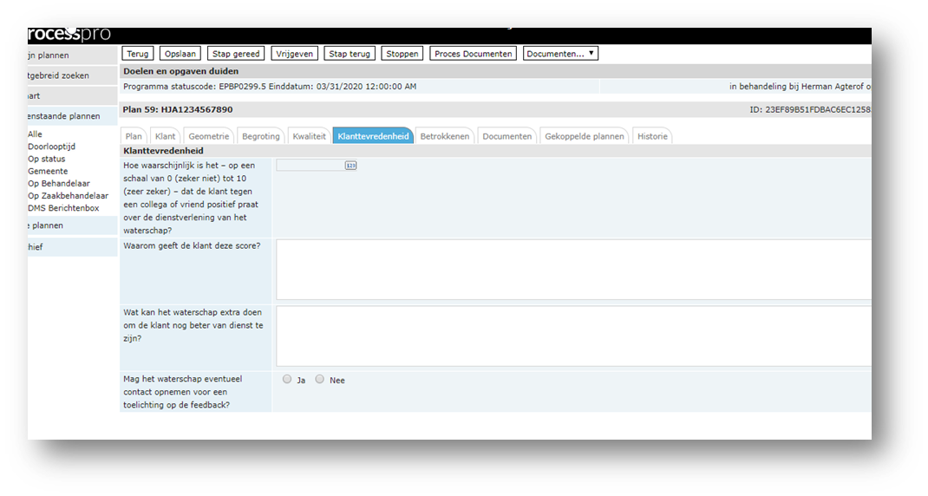Go to the Historie tab
This screenshot has height=496, width=928.
652,136
